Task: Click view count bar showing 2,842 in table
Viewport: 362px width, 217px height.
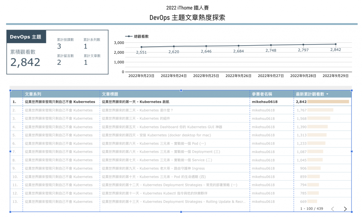Action: coord(328,102)
